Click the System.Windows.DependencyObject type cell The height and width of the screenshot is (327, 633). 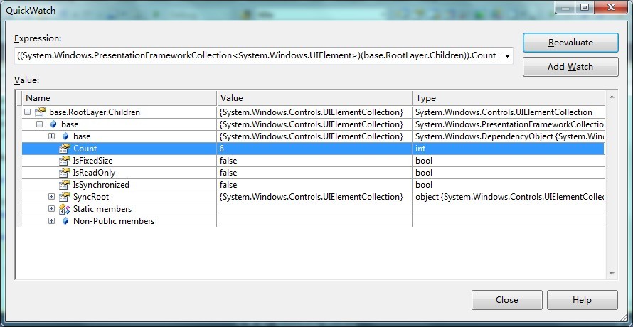(509, 136)
